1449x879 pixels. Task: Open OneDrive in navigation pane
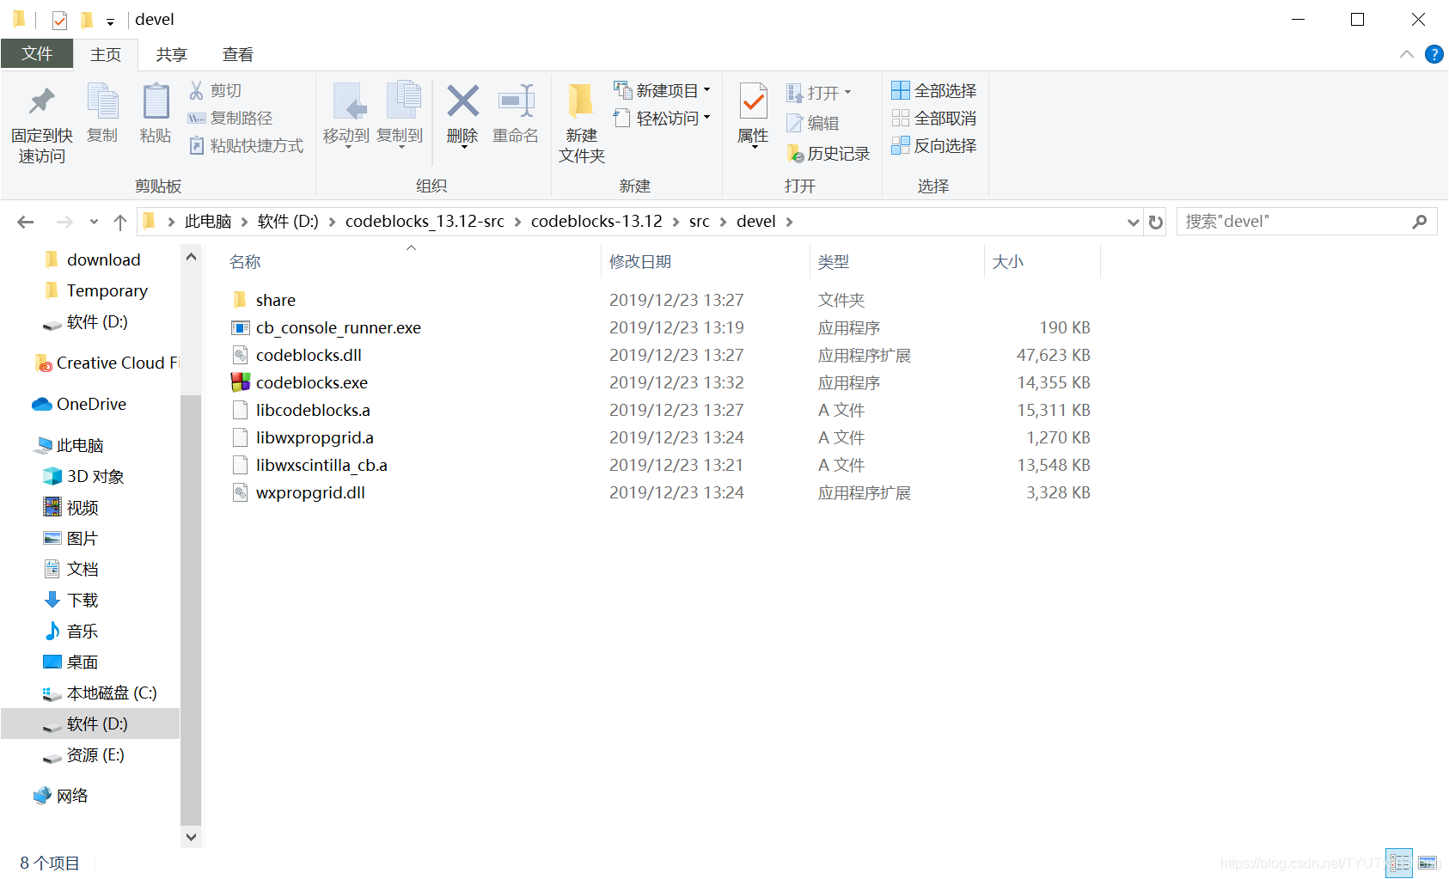[90, 404]
